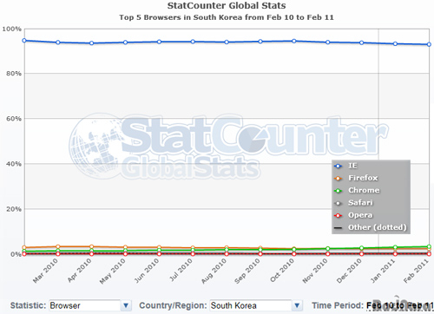Select the Opera red data point for Jun 2010

pos(159,254)
